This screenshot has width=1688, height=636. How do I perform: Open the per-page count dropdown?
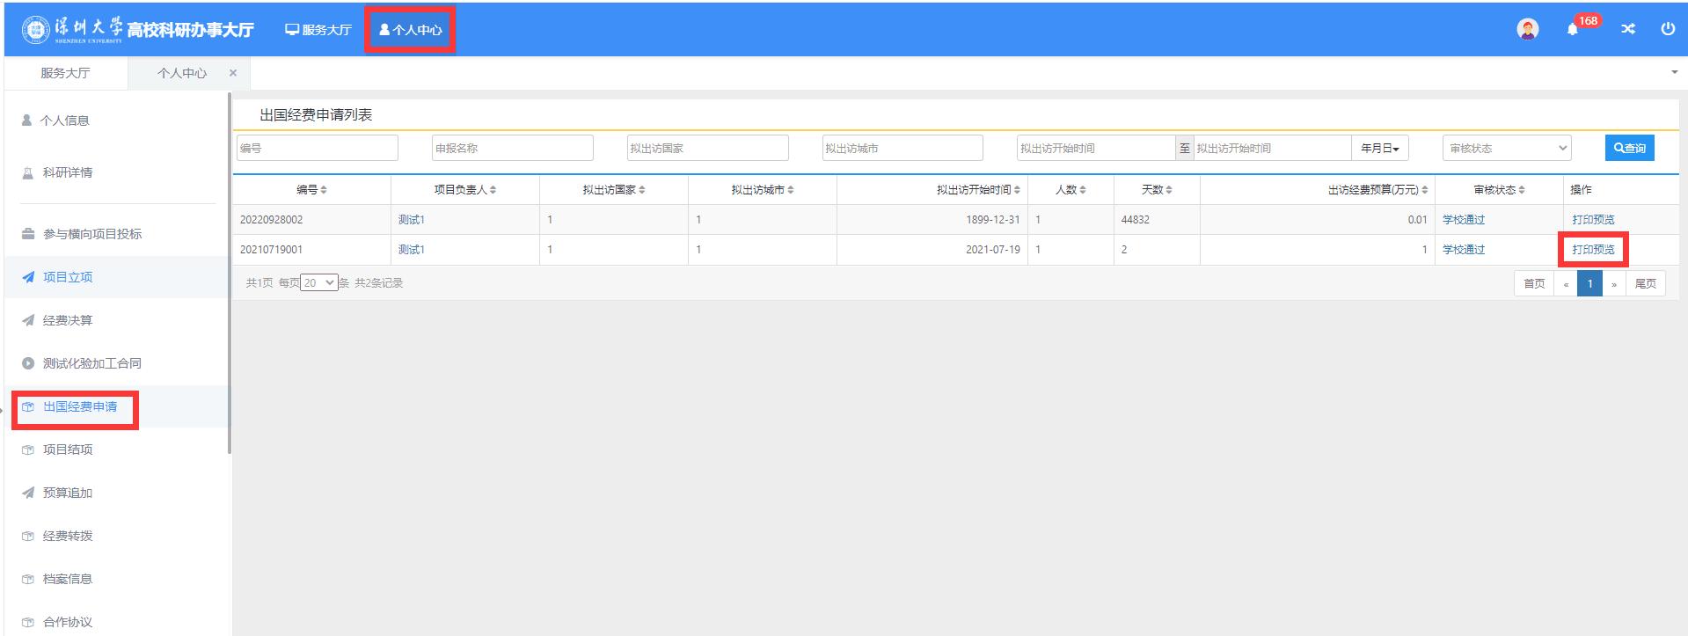(x=318, y=283)
